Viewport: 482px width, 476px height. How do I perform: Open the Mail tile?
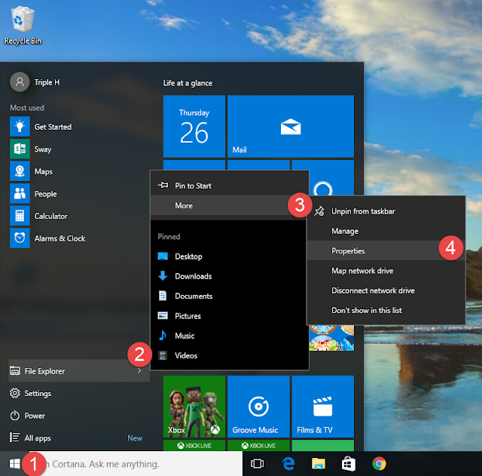[x=291, y=126]
